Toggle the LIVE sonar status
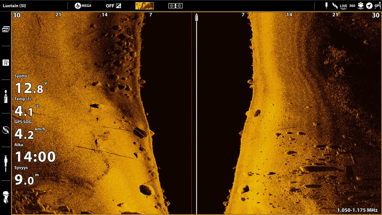Screen dimensions: 382x215 click(343, 6)
